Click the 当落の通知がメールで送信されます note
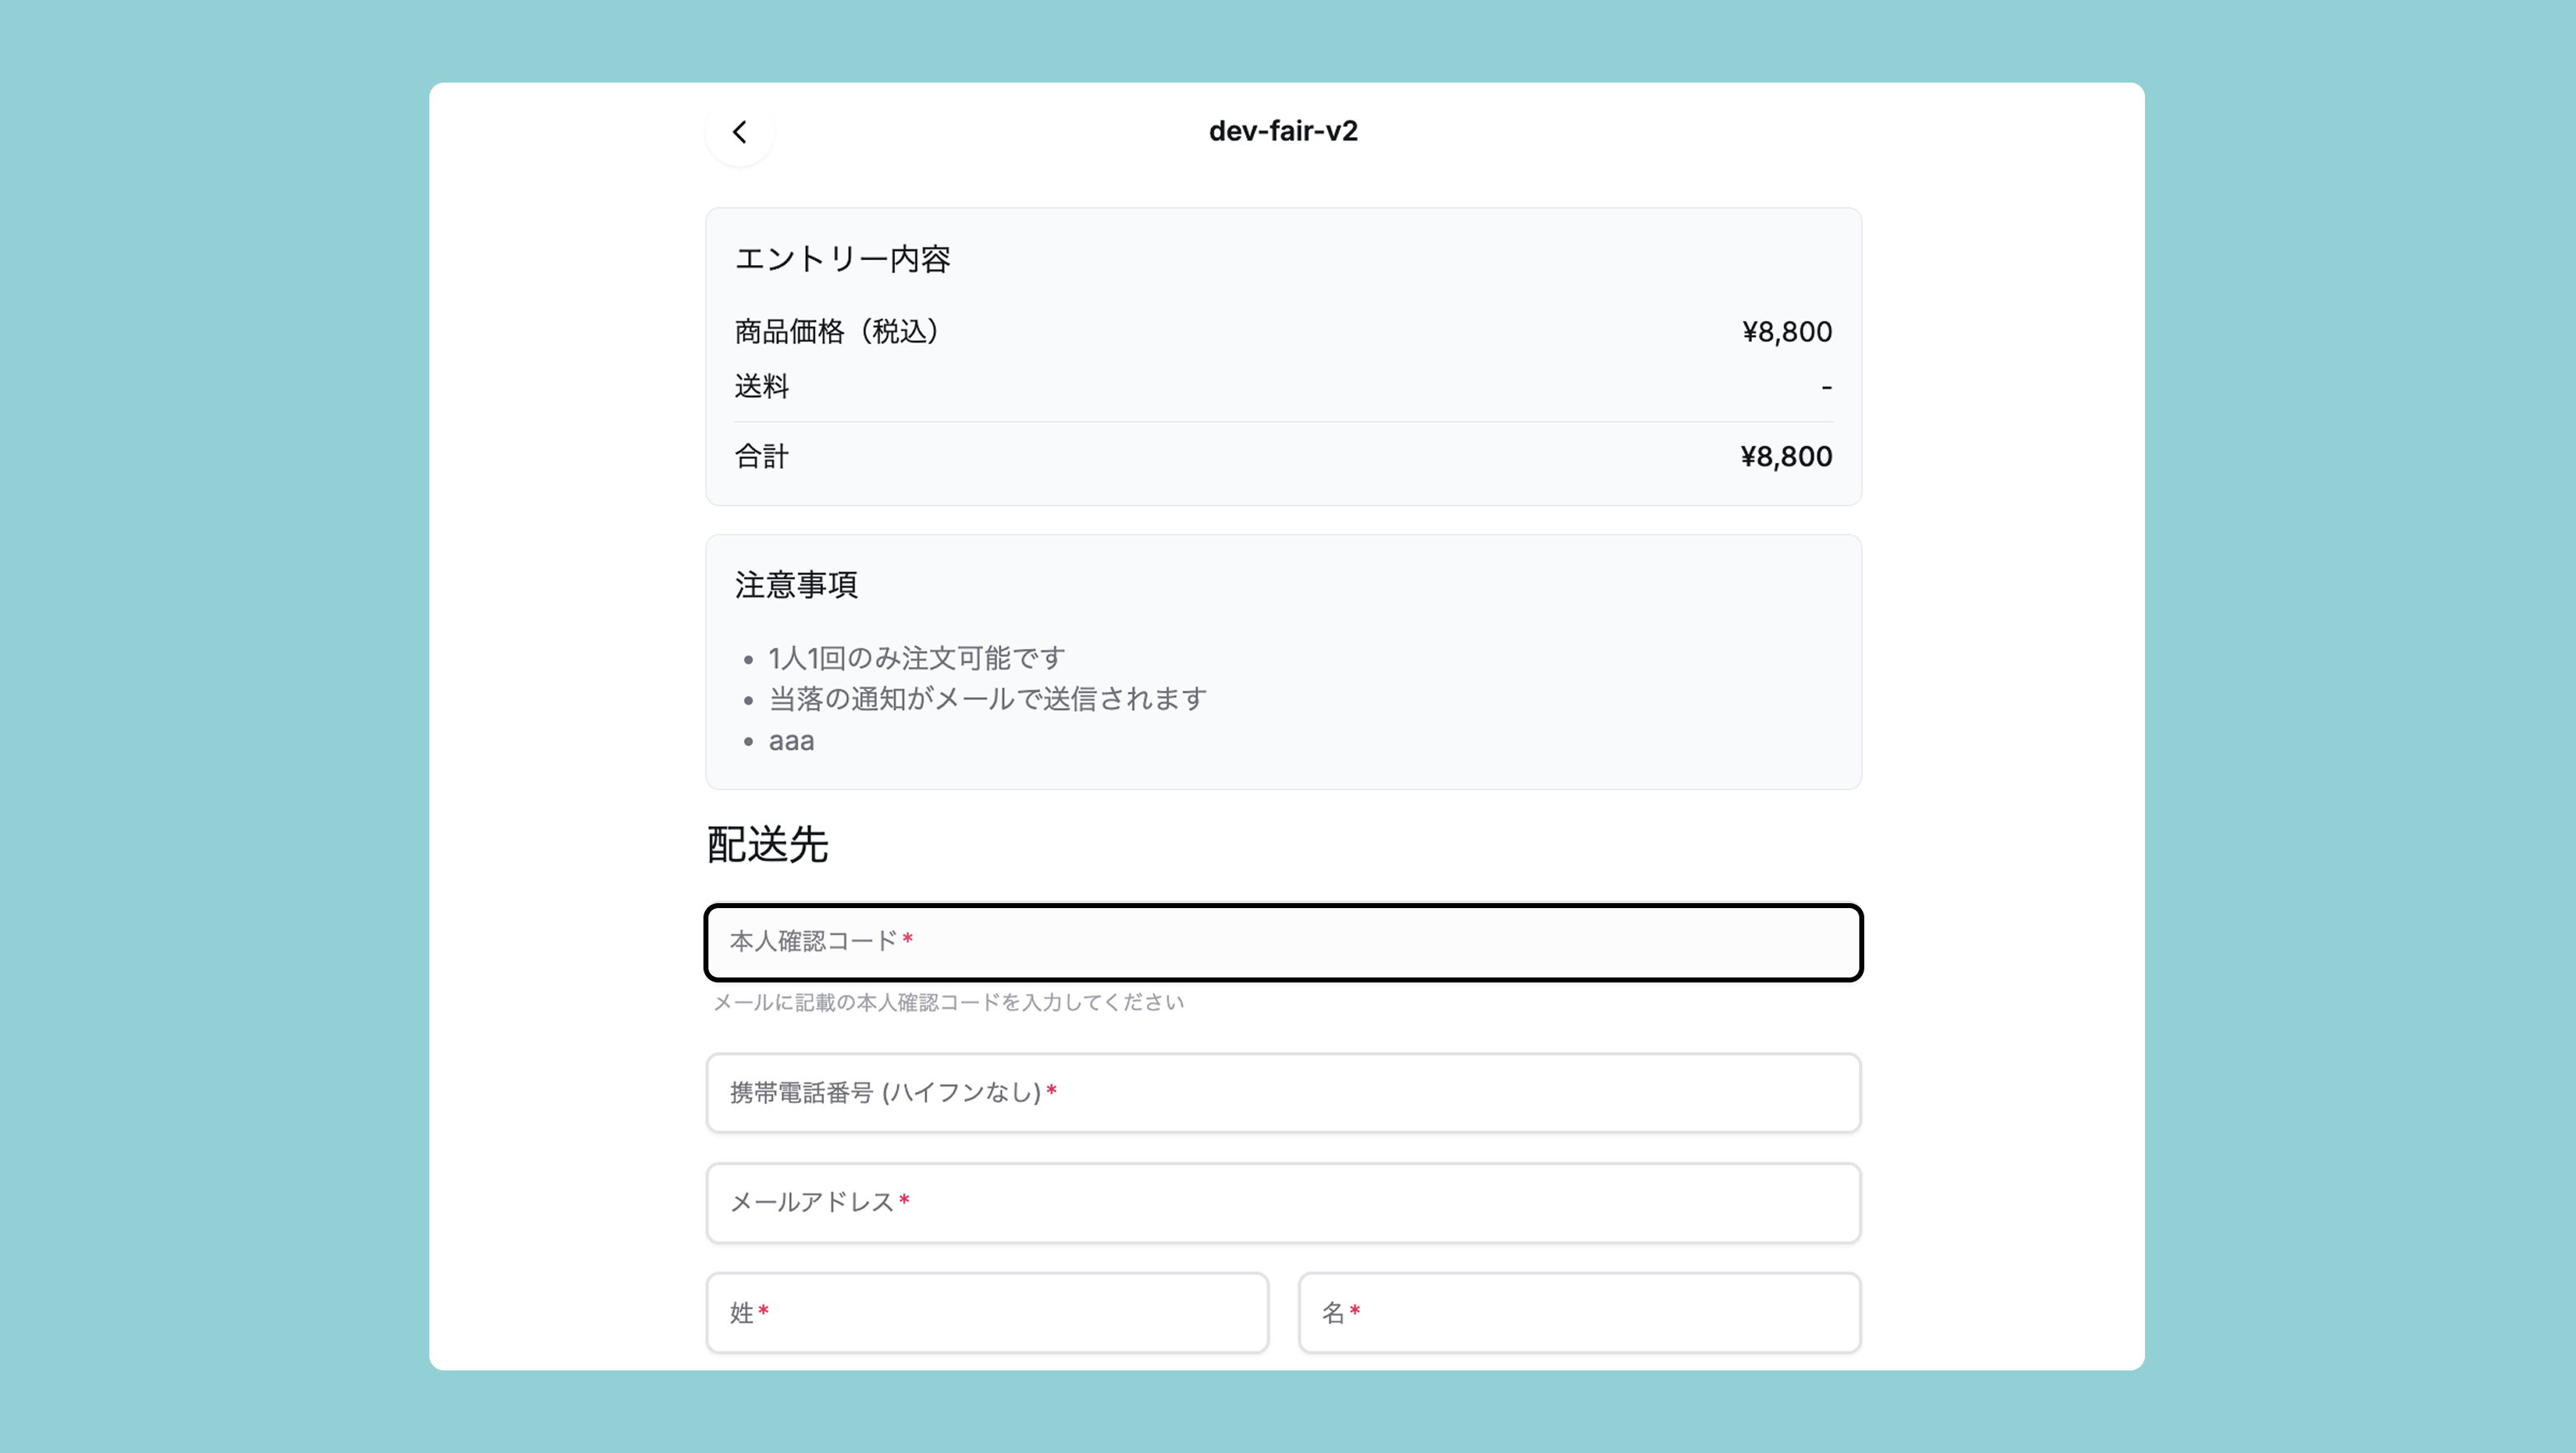Screen dimensions: 2576x1453 [x=987, y=699]
